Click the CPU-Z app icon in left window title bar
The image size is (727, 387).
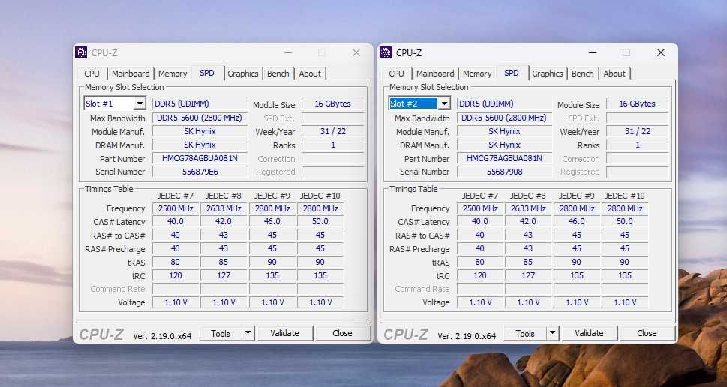[x=81, y=52]
